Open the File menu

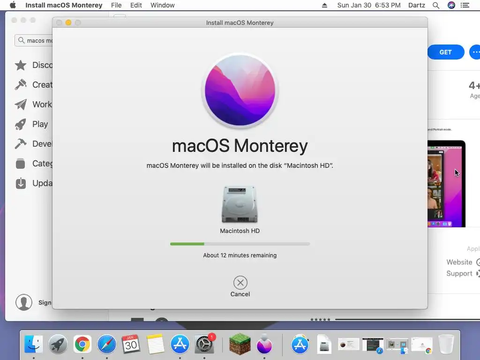[116, 5]
